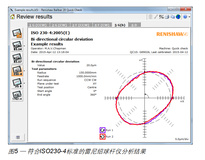Click the Machine: Quick check text
The width and height of the screenshot is (205, 160).
click(x=174, y=48)
